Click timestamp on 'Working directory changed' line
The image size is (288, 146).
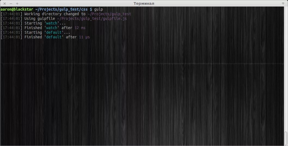[11, 14]
